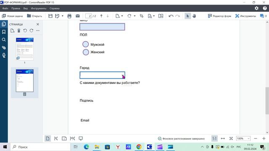Open the File (Файл) menu

tap(5, 8)
